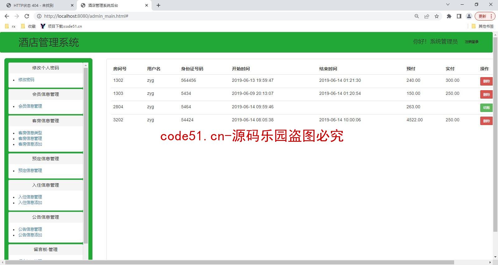
Task: Share this page using the share icon
Action: [x=427, y=16]
